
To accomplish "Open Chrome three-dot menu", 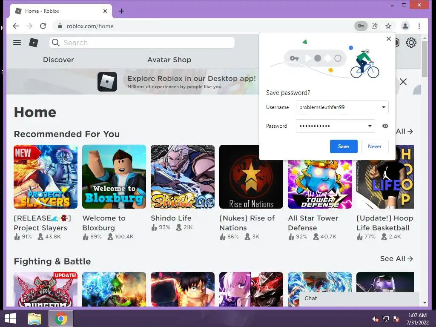I will tap(419, 26).
